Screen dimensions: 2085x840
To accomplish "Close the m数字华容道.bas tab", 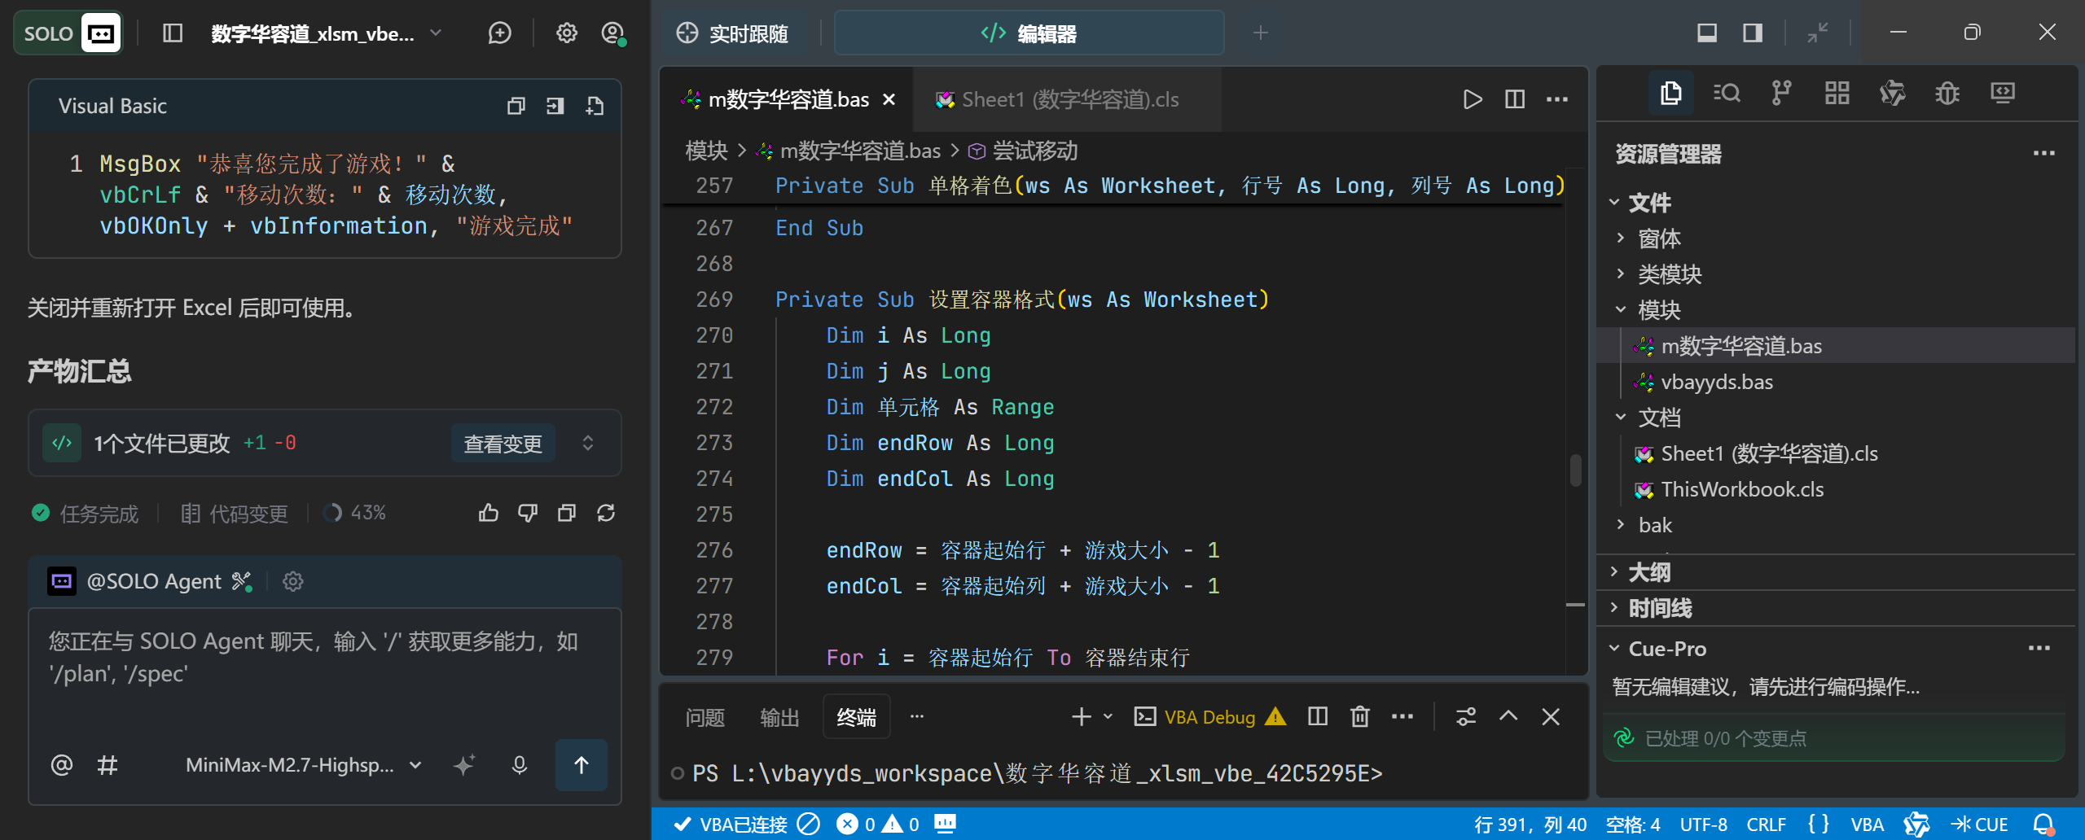I will [889, 99].
